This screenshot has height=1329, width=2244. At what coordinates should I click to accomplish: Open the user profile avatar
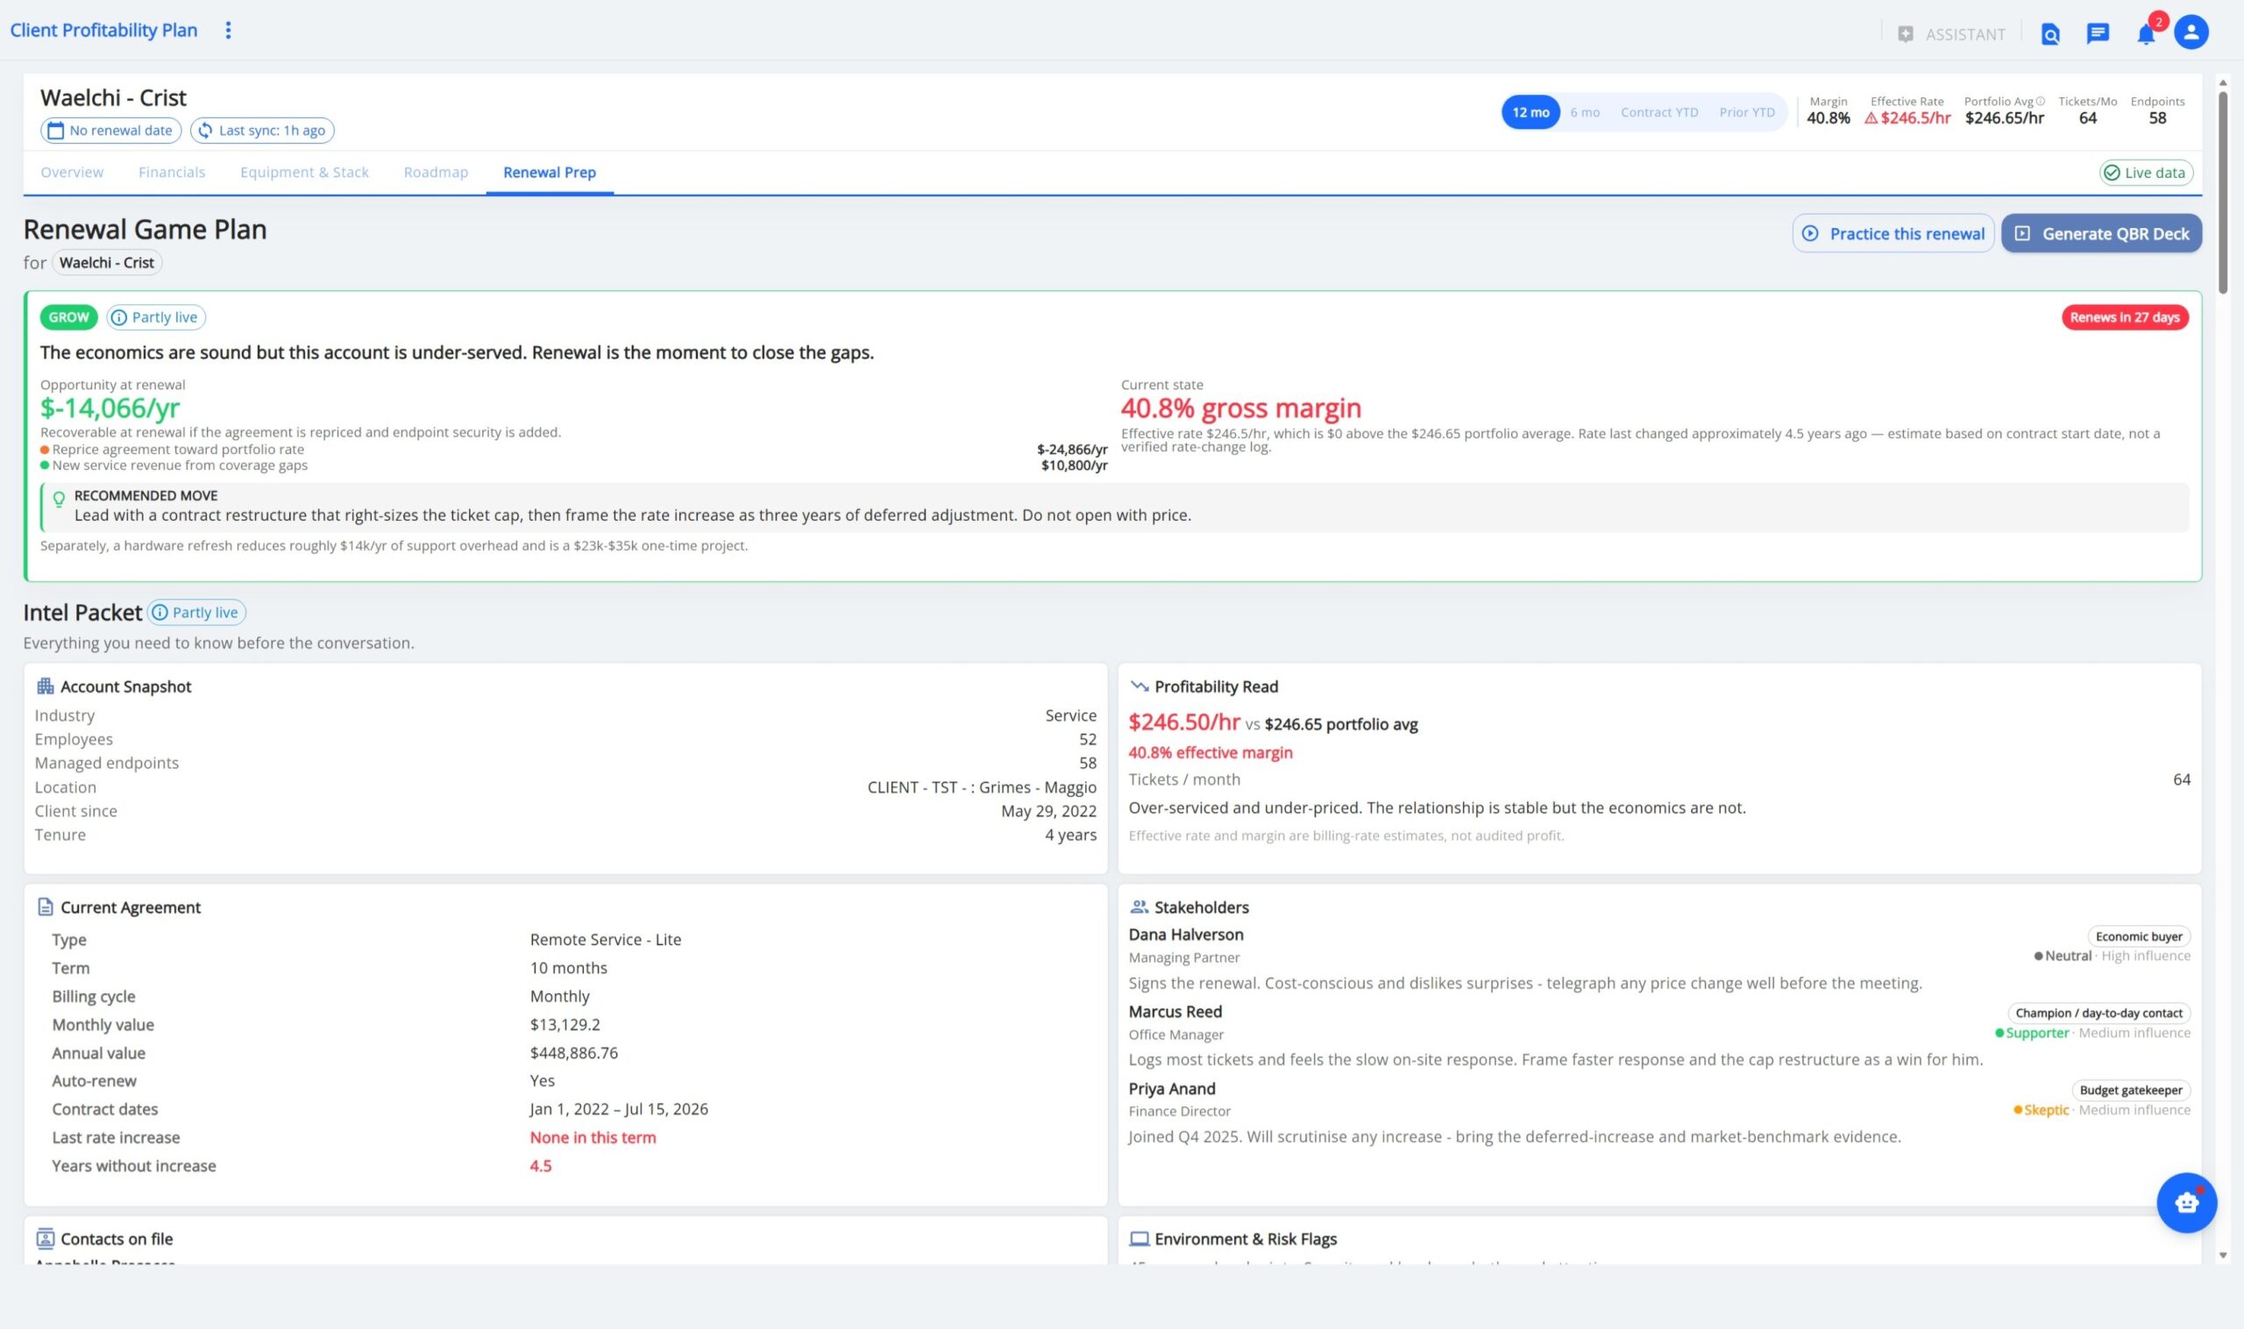pos(2191,32)
